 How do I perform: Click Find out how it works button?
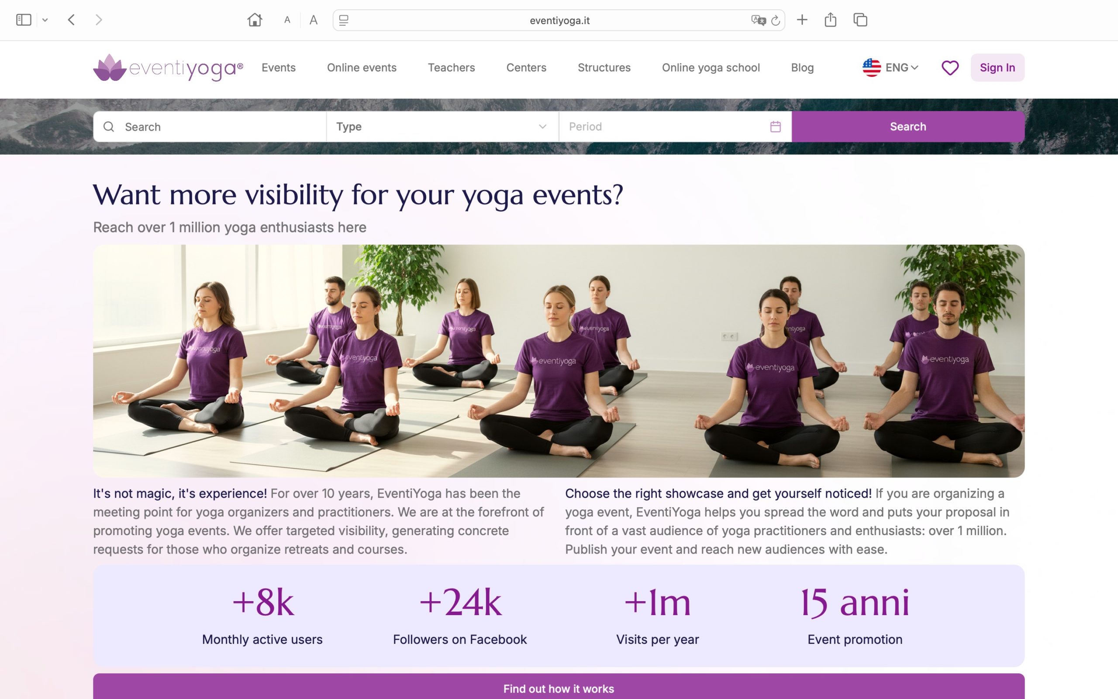[559, 688]
